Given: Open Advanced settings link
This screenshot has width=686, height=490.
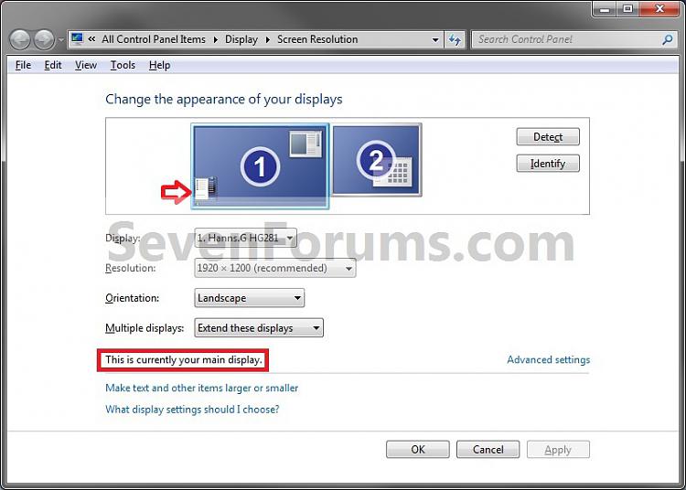Looking at the screenshot, I should 548,360.
